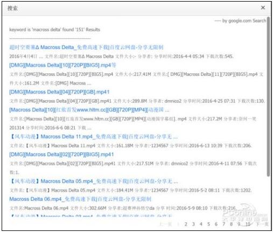Image resolution: width=273 pixels, height=232 pixels.
Task: Open [DMG][Macross Delta][02][720P][BIG5].mp41 link
Action: [61, 154]
